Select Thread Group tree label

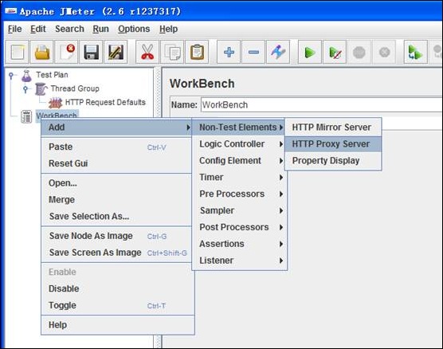75,88
